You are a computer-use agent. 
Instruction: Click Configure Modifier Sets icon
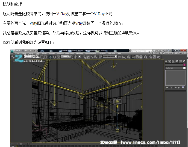tap(183, 87)
